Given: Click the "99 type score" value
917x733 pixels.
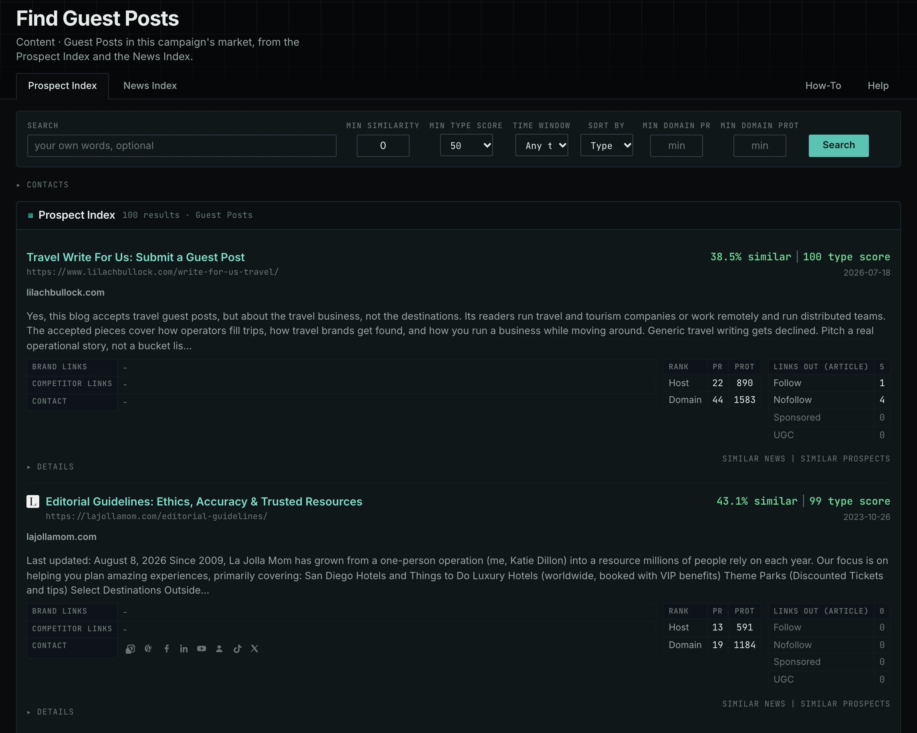Looking at the screenshot, I should tap(849, 500).
